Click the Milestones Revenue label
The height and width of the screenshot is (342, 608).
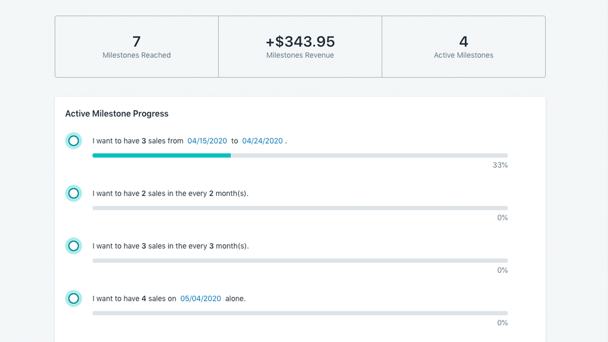(x=300, y=55)
